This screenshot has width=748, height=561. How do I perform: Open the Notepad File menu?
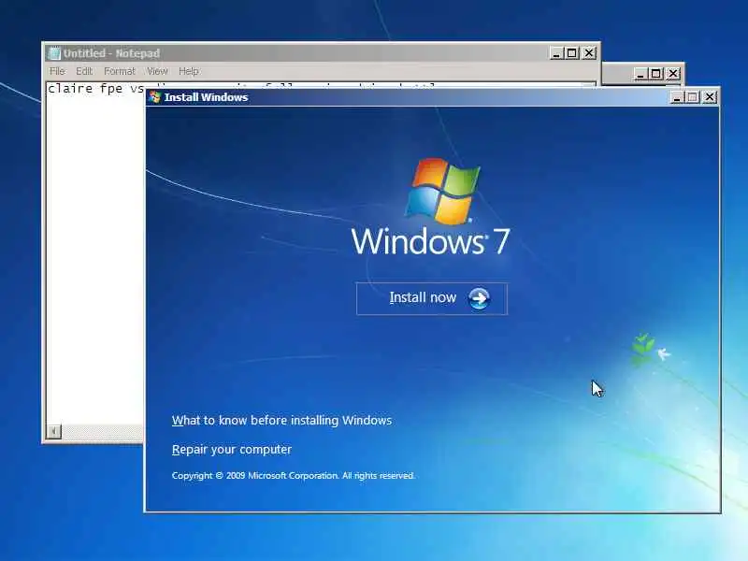57,71
